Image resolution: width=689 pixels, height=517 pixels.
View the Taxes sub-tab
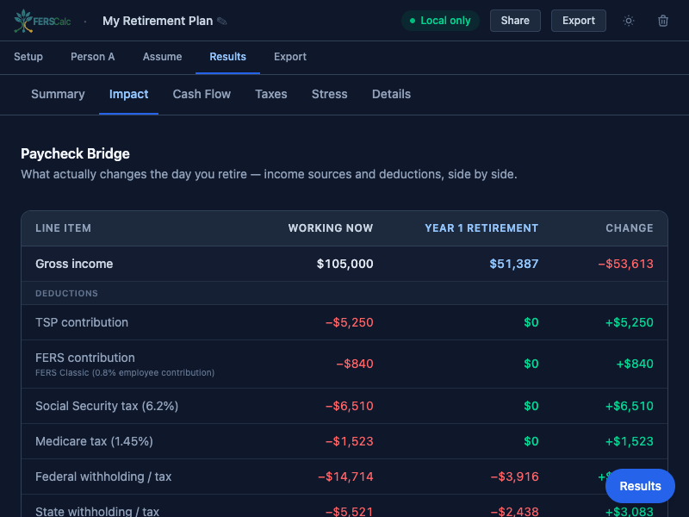(x=271, y=94)
